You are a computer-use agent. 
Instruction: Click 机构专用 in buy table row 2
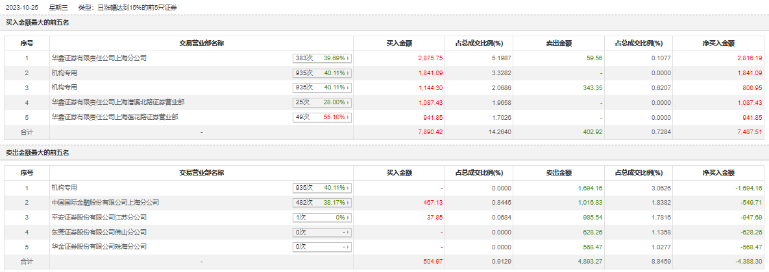coord(64,73)
